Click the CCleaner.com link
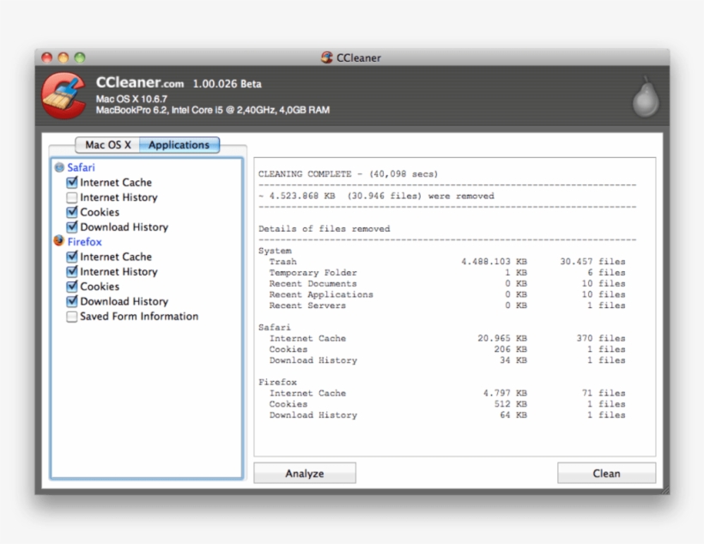The image size is (704, 544). [x=140, y=83]
